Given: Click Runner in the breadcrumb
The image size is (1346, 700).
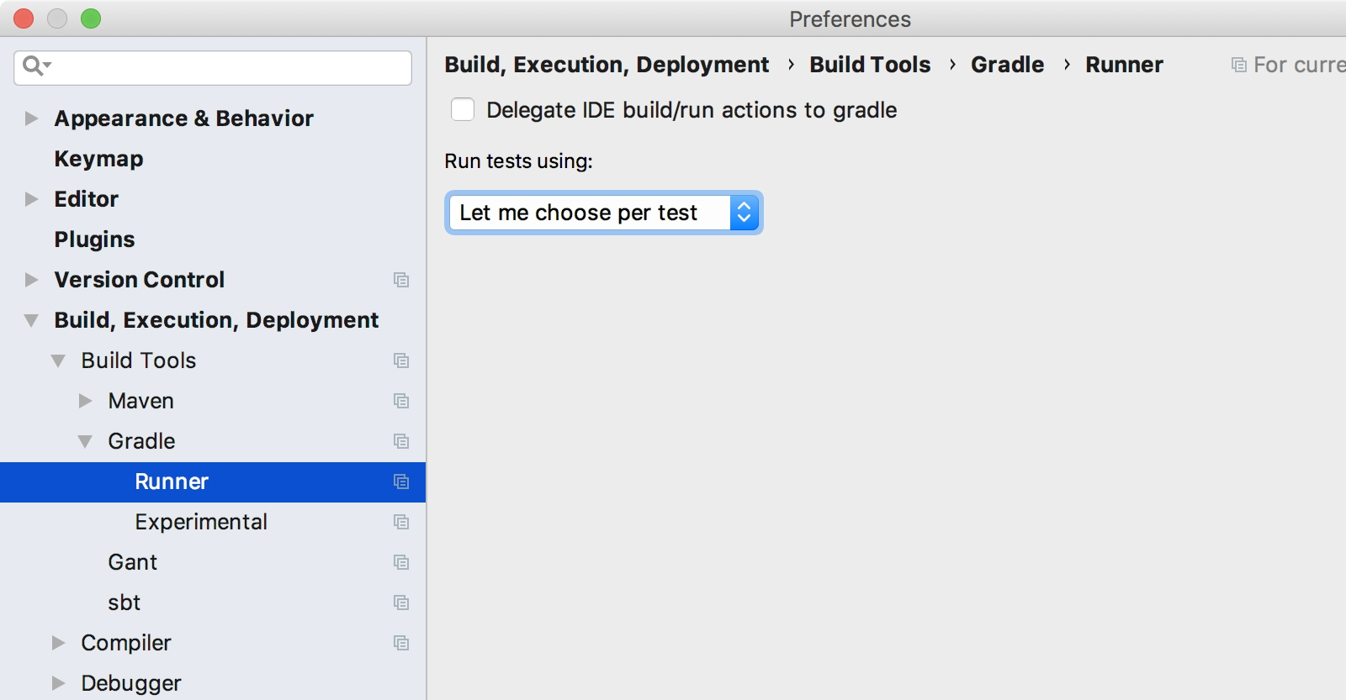Looking at the screenshot, I should point(1124,65).
